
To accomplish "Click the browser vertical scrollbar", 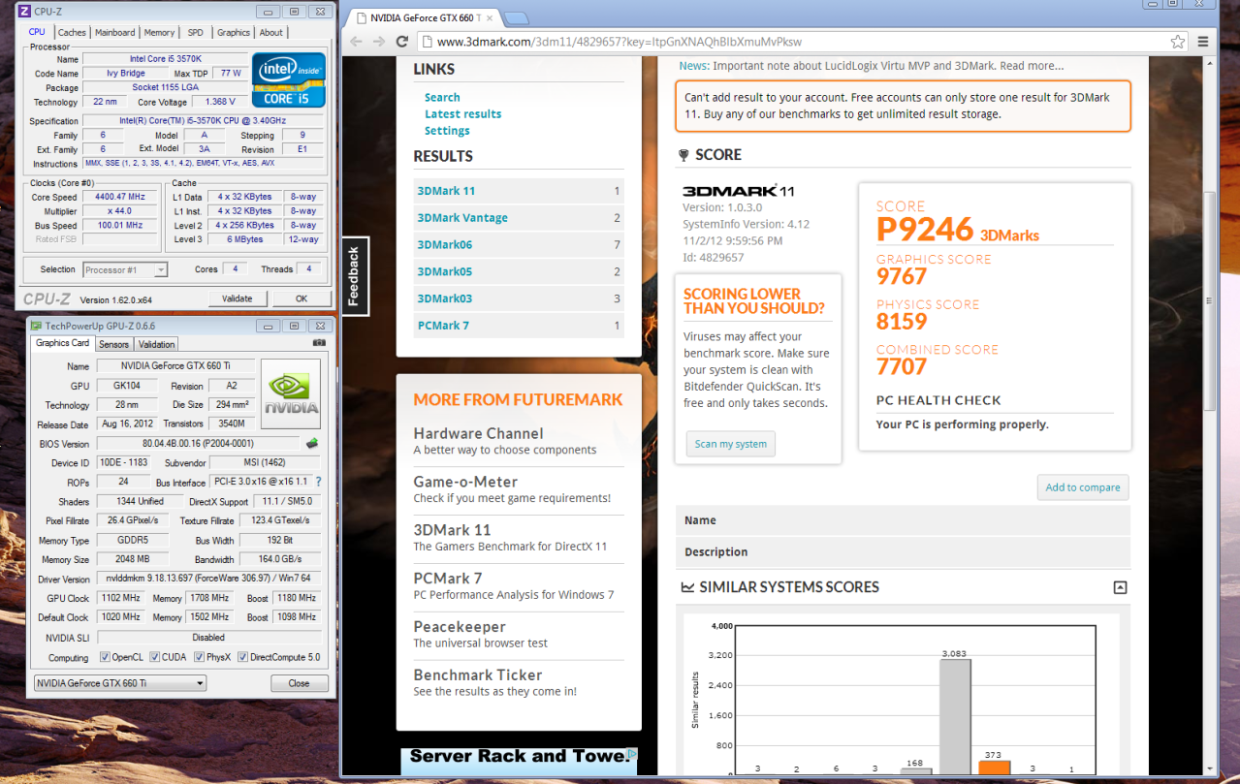I will click(x=1211, y=302).
